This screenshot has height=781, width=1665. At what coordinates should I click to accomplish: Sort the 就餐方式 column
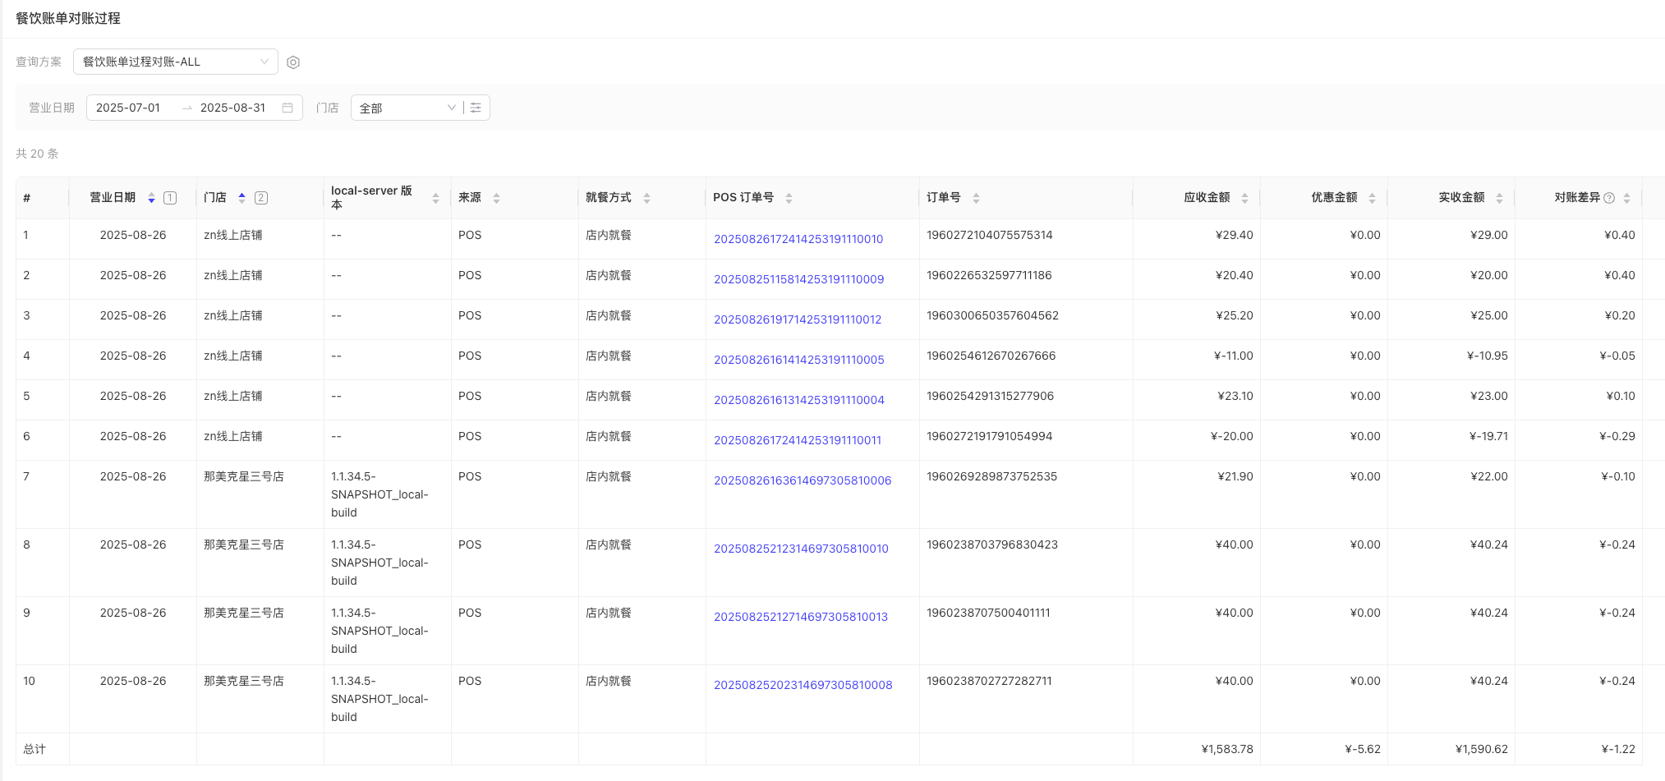pos(646,198)
